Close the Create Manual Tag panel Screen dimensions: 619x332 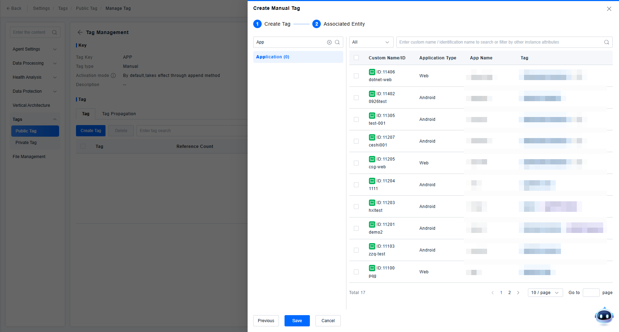pyautogui.click(x=609, y=9)
